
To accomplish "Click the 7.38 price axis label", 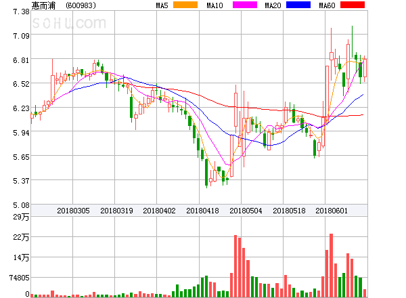I will pos(21,12).
